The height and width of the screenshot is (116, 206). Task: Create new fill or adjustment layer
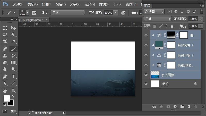pos(175,107)
